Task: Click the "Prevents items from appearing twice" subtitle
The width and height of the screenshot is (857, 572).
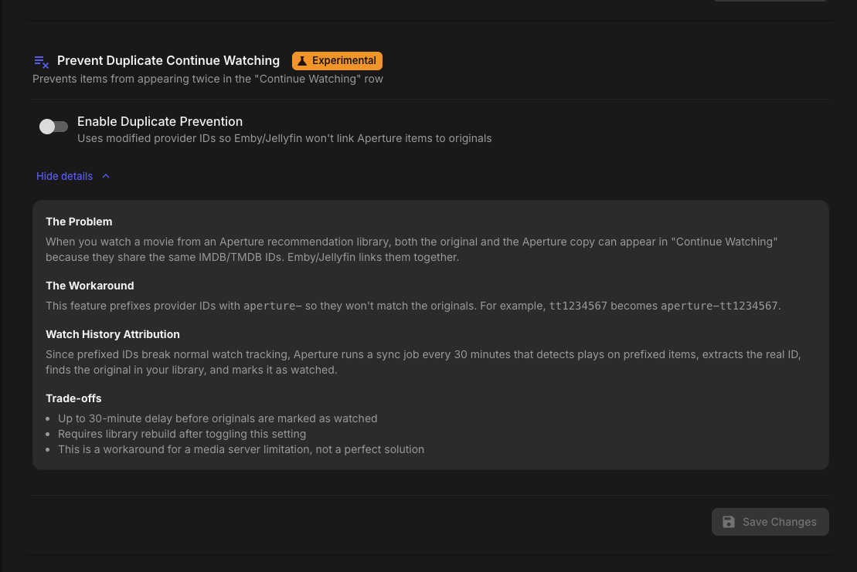Action: coord(208,79)
